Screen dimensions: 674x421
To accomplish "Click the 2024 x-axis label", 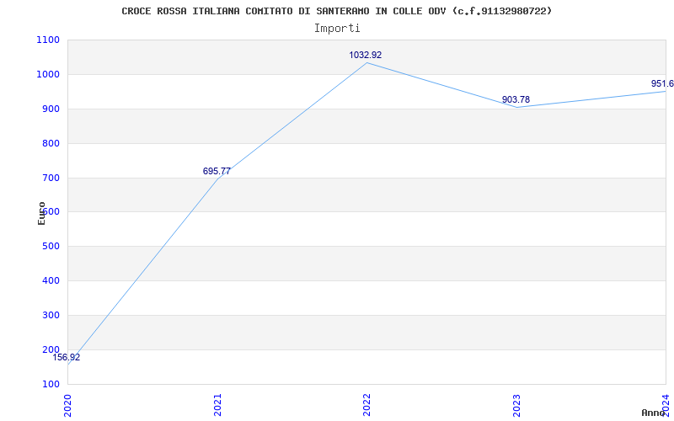I will (x=666, y=405).
